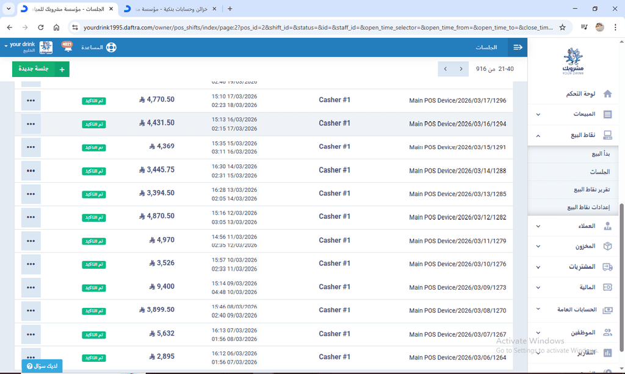The image size is (625, 374).
Task: Collapse sidebar using the menu toggle icon
Action: [518, 47]
